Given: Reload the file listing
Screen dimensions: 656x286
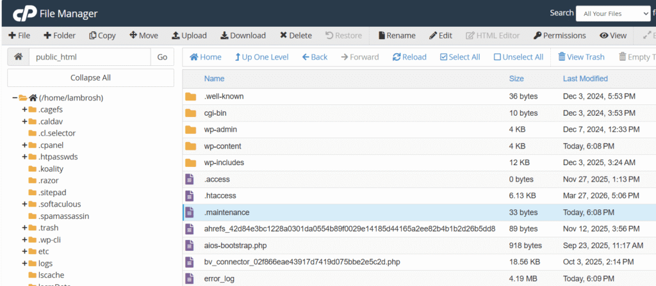Looking at the screenshot, I should click(x=409, y=57).
